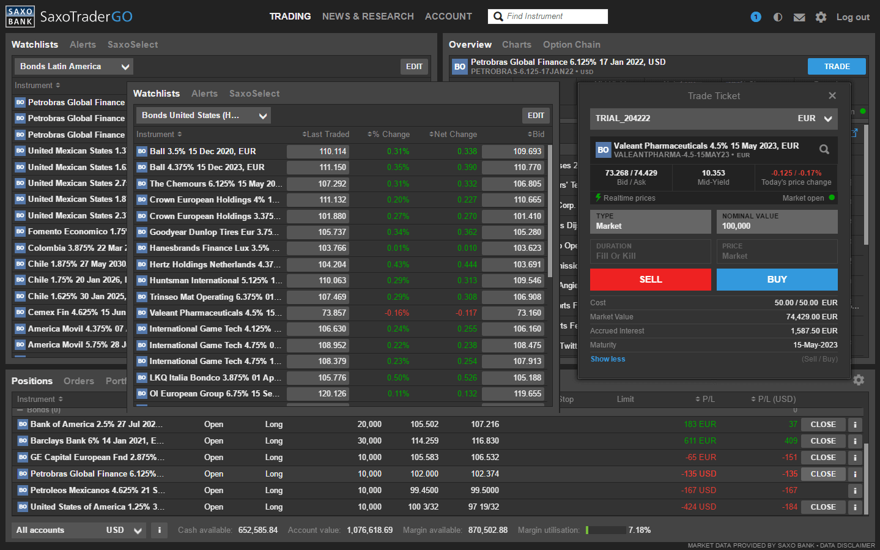Open info menu for Bank of America position
This screenshot has width=880, height=550.
(x=855, y=425)
